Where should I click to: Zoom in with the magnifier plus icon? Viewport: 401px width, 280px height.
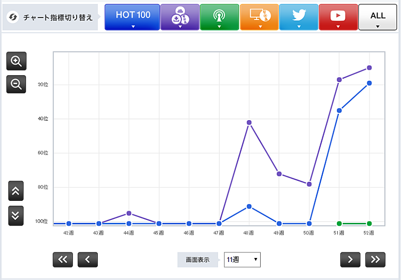[x=16, y=61]
